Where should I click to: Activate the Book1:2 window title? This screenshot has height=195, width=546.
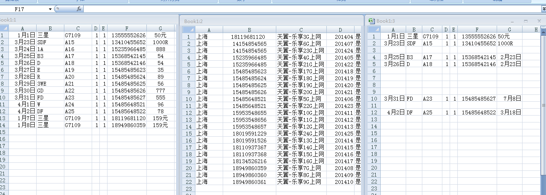(x=193, y=21)
